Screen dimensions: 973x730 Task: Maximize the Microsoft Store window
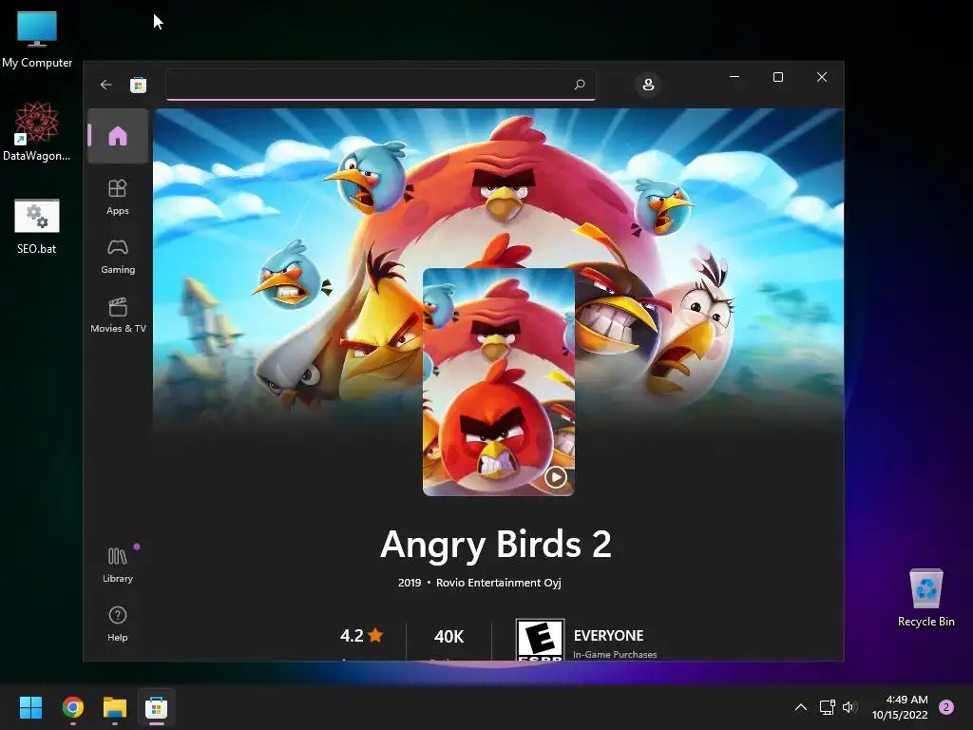778,77
